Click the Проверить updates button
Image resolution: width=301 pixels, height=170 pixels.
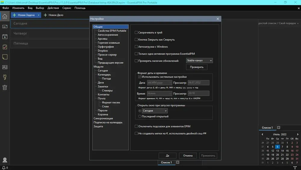[197, 67]
